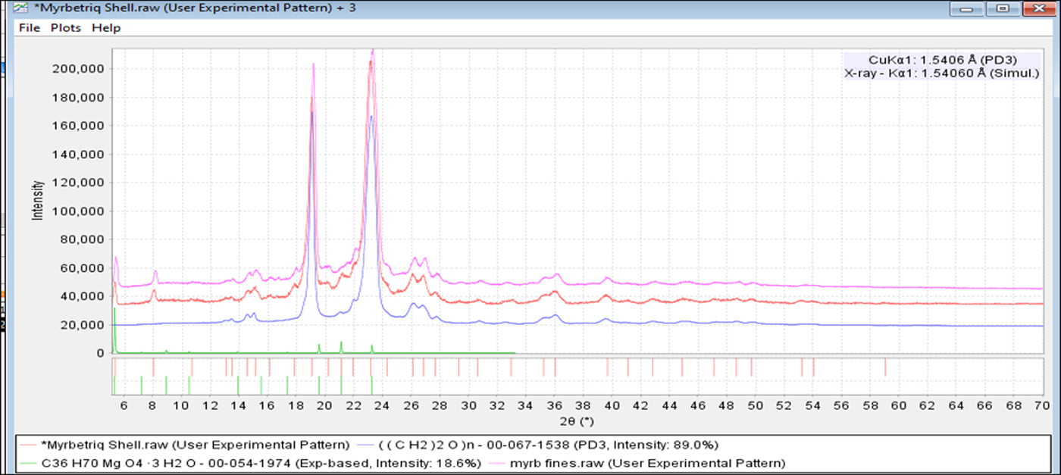This screenshot has height=475, width=1061.
Task: Open the Help menu
Action: point(106,28)
